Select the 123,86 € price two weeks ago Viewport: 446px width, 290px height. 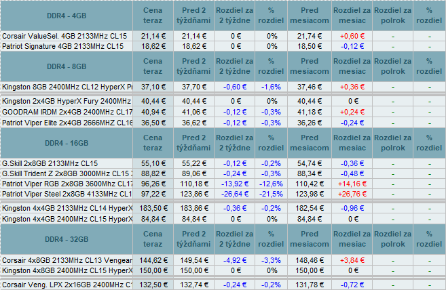194,194
